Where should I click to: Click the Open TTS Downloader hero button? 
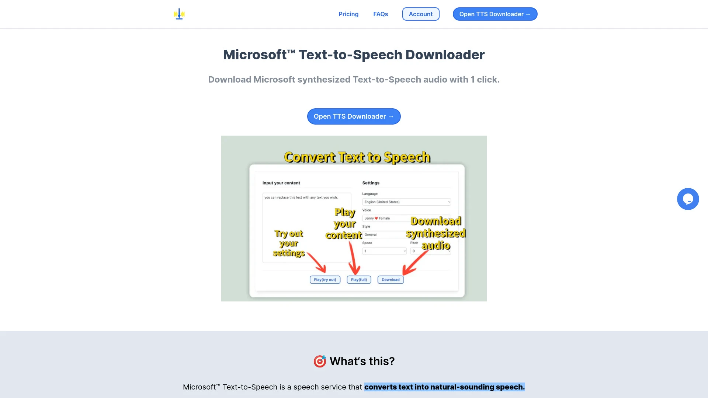click(x=354, y=116)
